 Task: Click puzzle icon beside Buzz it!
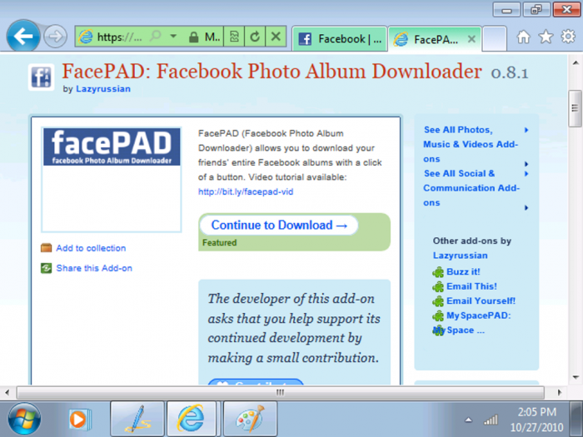pyautogui.click(x=438, y=272)
